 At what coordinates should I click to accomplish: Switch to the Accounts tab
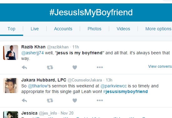click(x=63, y=29)
